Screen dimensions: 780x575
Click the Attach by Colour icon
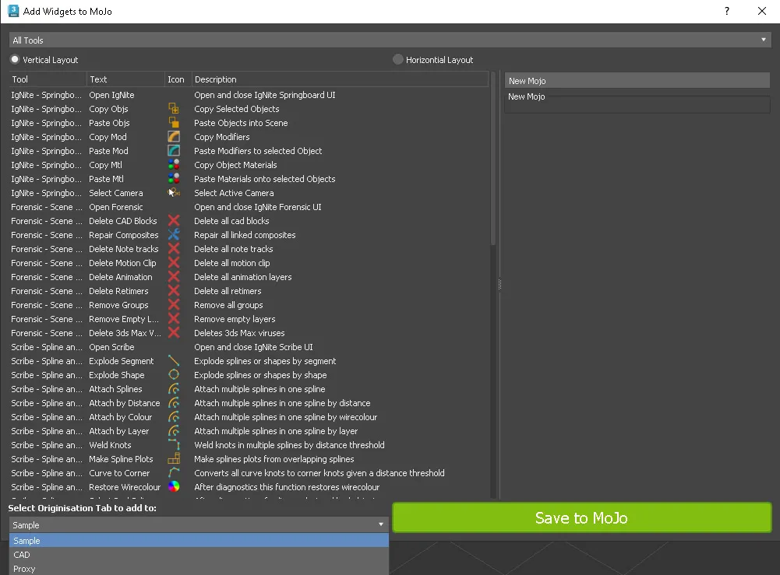(x=174, y=417)
